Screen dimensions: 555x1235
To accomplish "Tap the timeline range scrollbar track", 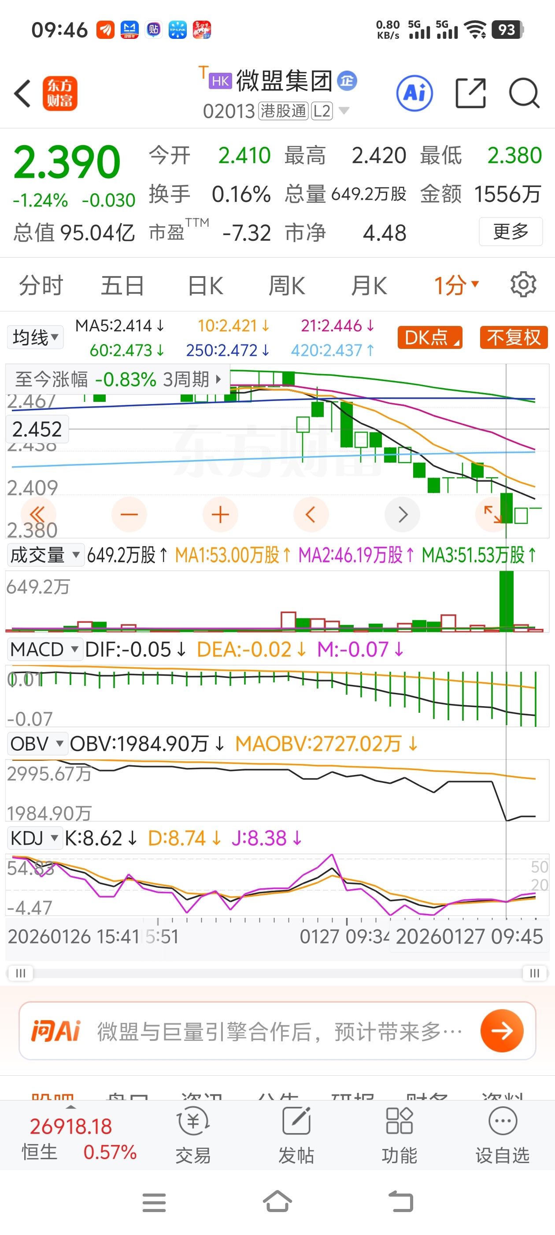I will tap(277, 973).
